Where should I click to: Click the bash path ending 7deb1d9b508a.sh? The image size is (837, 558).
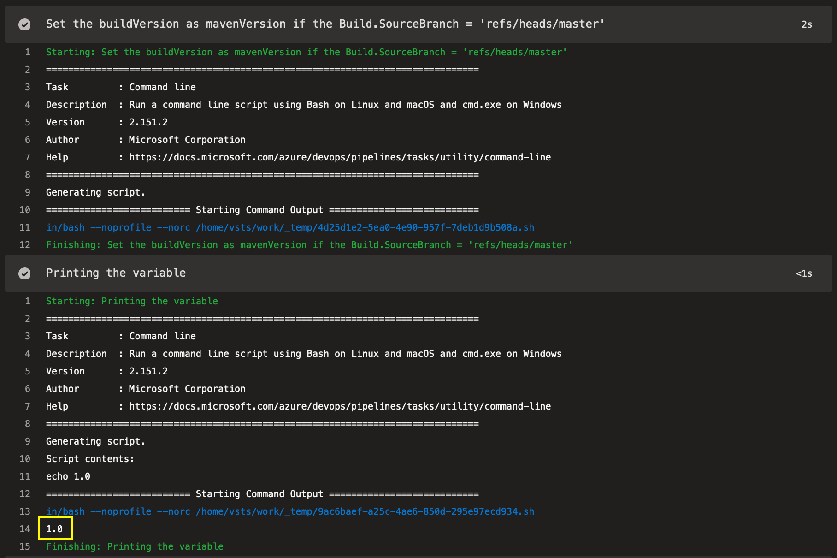pos(290,227)
